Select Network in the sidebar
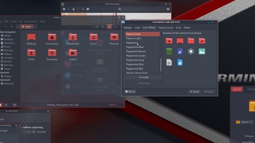 point(9,84)
